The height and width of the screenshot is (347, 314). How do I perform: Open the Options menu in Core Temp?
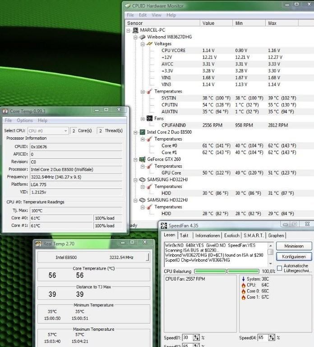25,120
